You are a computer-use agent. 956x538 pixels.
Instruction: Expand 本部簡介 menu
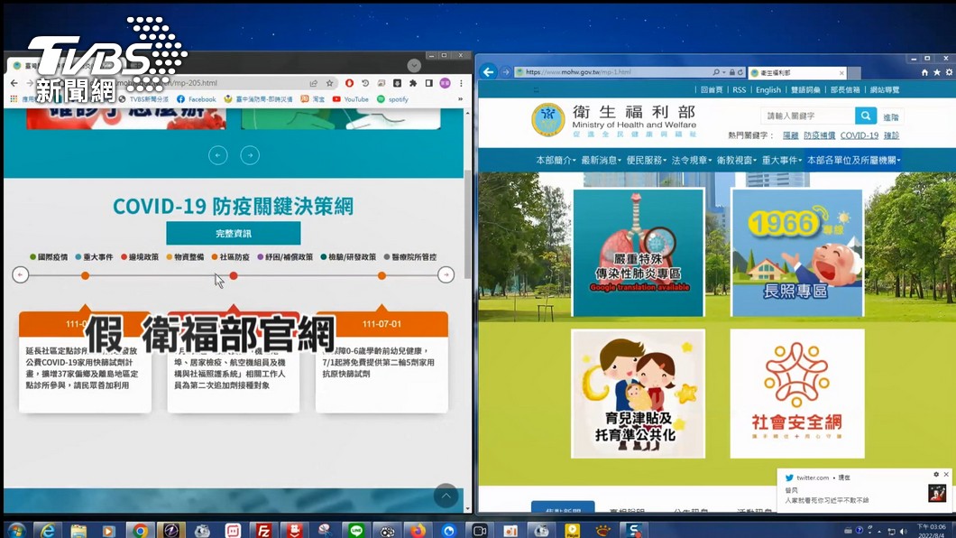click(556, 160)
